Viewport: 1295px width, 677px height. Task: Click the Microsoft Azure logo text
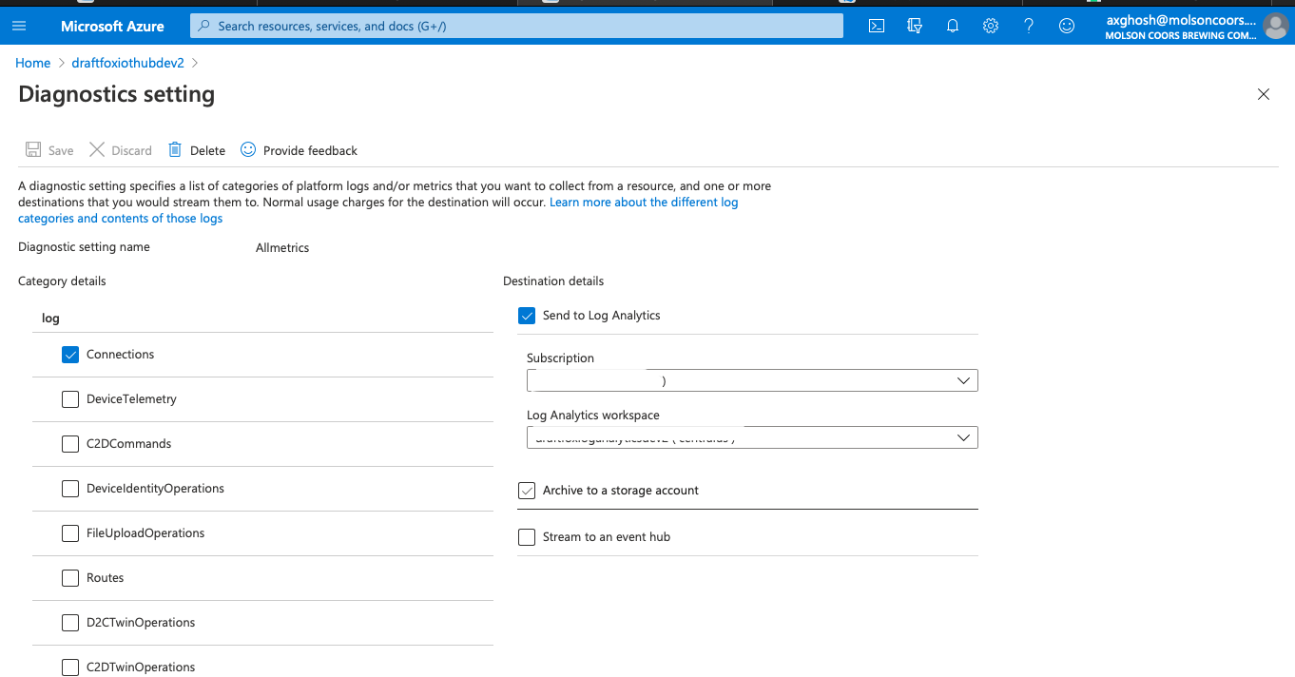[x=112, y=26]
